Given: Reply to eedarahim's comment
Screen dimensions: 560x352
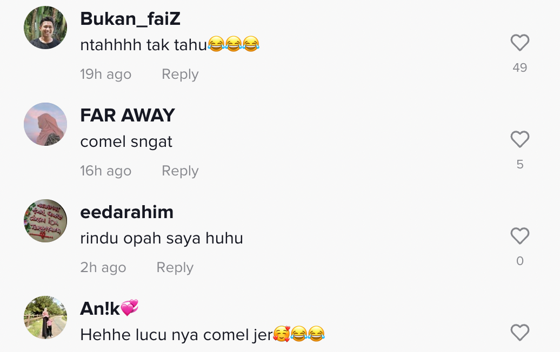Looking at the screenshot, I should (x=175, y=267).
